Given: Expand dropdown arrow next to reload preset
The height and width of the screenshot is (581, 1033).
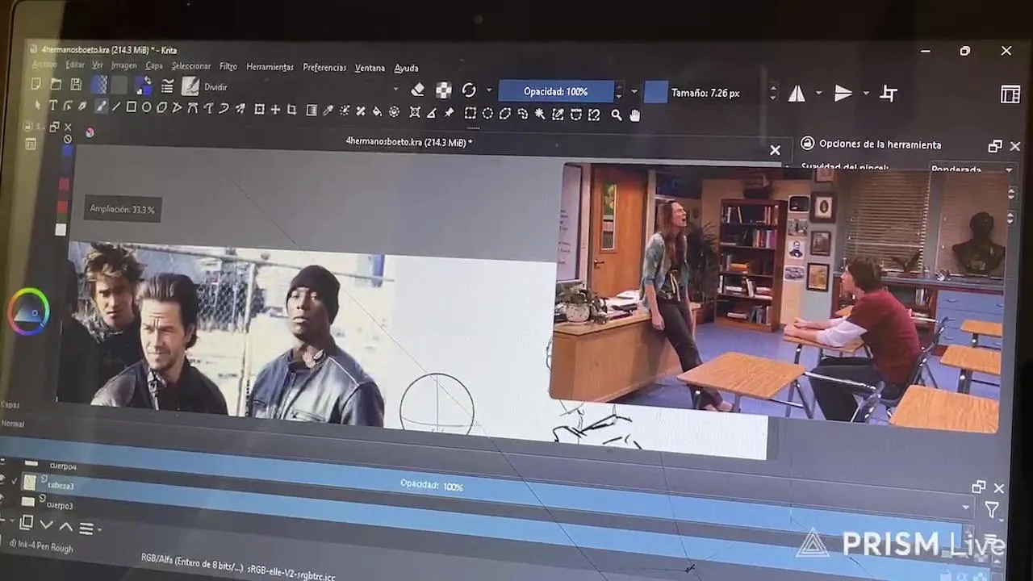Looking at the screenshot, I should coord(488,91).
